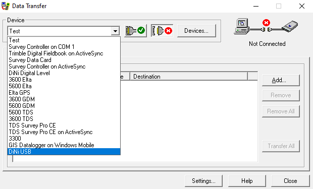Click the Close button at bottom
The image size is (313, 189).
pos(290,181)
